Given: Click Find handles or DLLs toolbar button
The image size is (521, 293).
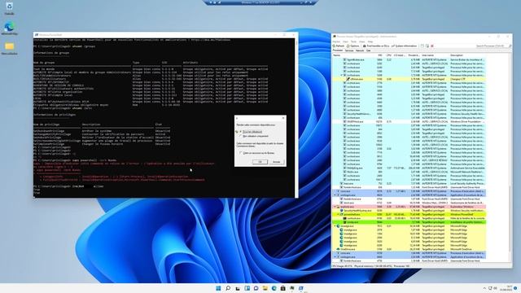Looking at the screenshot, I should [x=376, y=46].
